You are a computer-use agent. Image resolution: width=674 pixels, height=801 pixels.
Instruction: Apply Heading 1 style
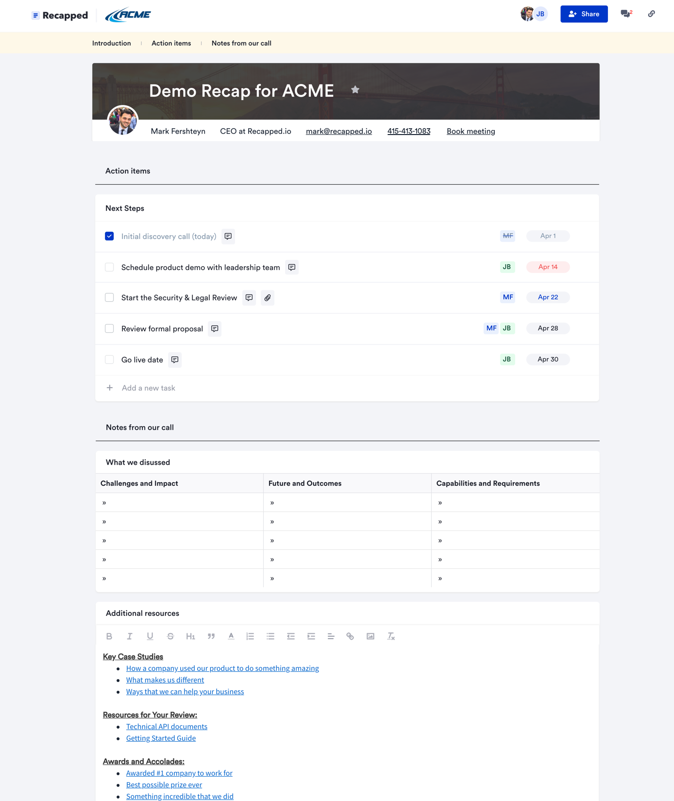click(x=190, y=636)
